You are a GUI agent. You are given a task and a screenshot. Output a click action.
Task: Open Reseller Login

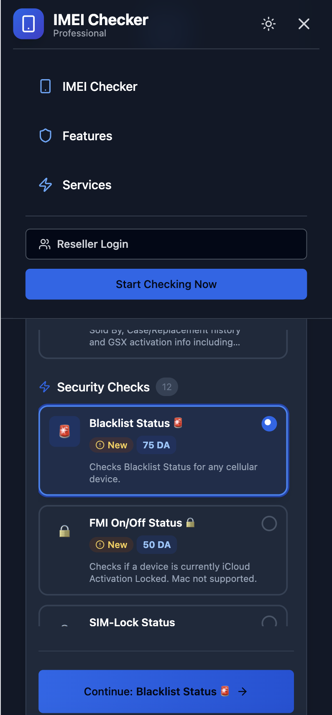[166, 244]
